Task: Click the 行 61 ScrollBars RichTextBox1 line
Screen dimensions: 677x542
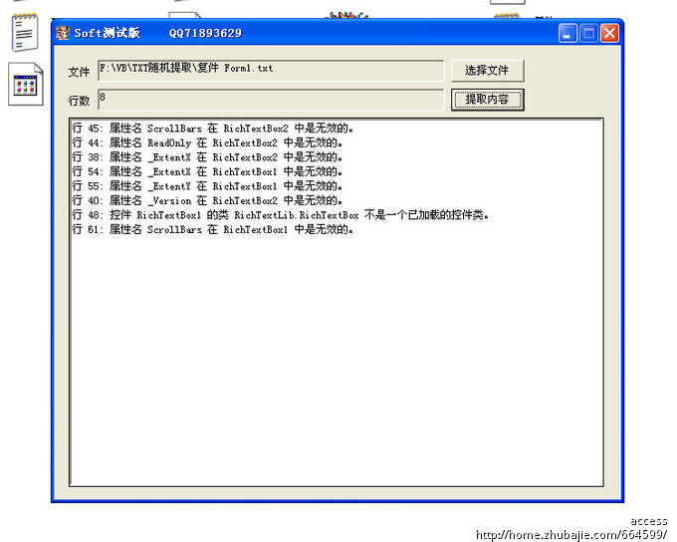Action: (x=213, y=229)
